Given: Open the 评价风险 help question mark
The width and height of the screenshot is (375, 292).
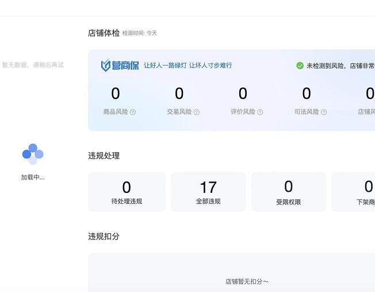Looking at the screenshot, I should pos(260,112).
